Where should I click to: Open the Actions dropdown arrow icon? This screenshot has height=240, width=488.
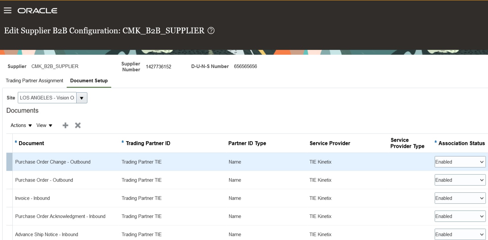point(30,125)
